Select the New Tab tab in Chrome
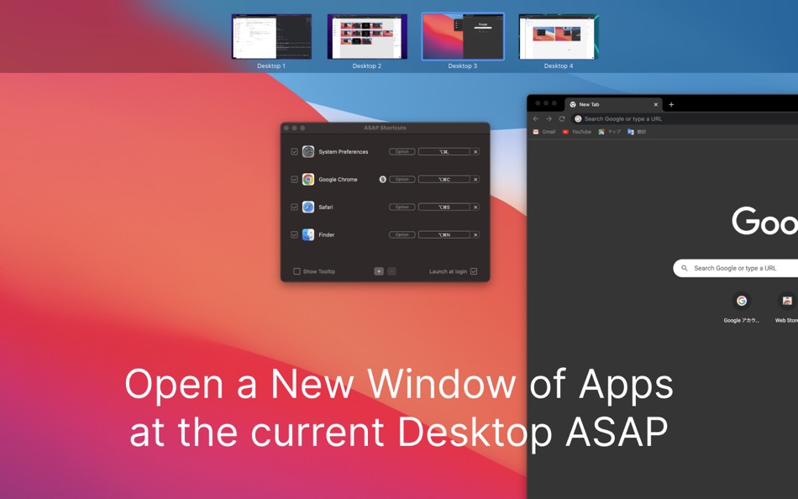Viewport: 798px width, 499px height. [x=613, y=104]
